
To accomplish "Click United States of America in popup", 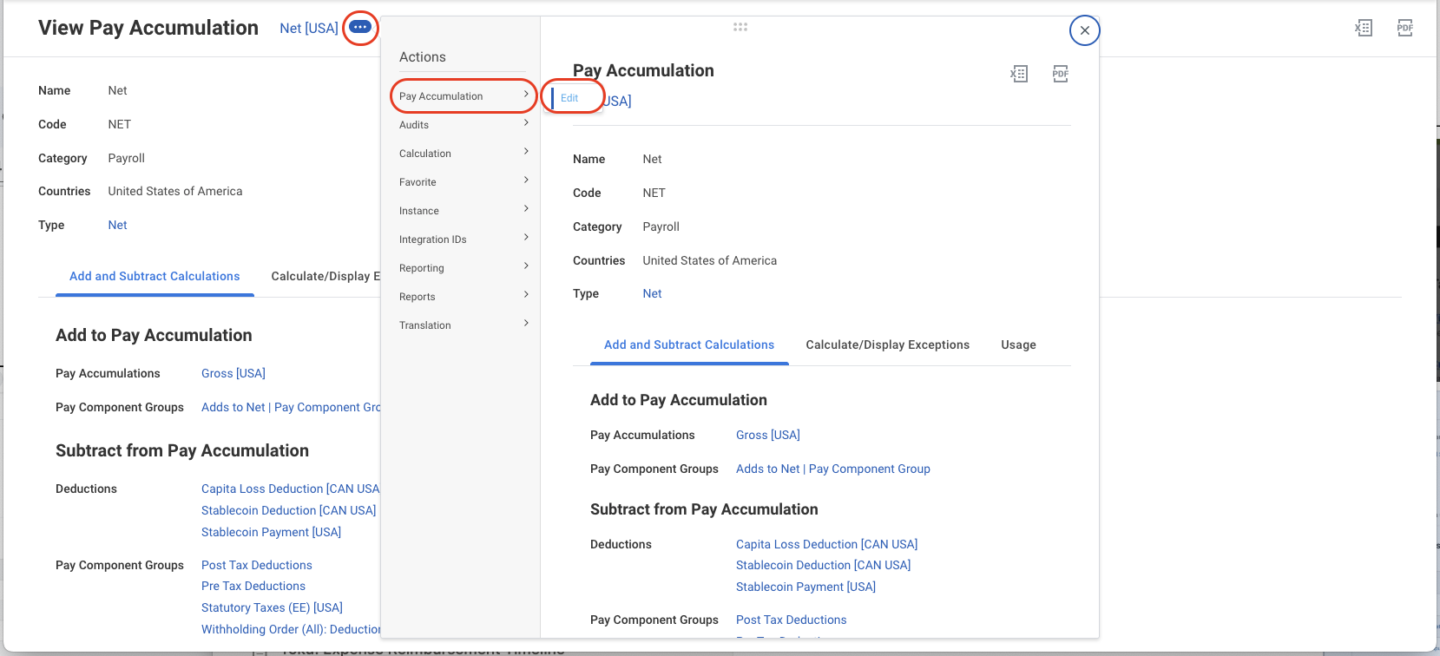I will 710,260.
